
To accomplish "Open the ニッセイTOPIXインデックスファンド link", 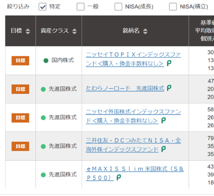I will (x=134, y=59).
